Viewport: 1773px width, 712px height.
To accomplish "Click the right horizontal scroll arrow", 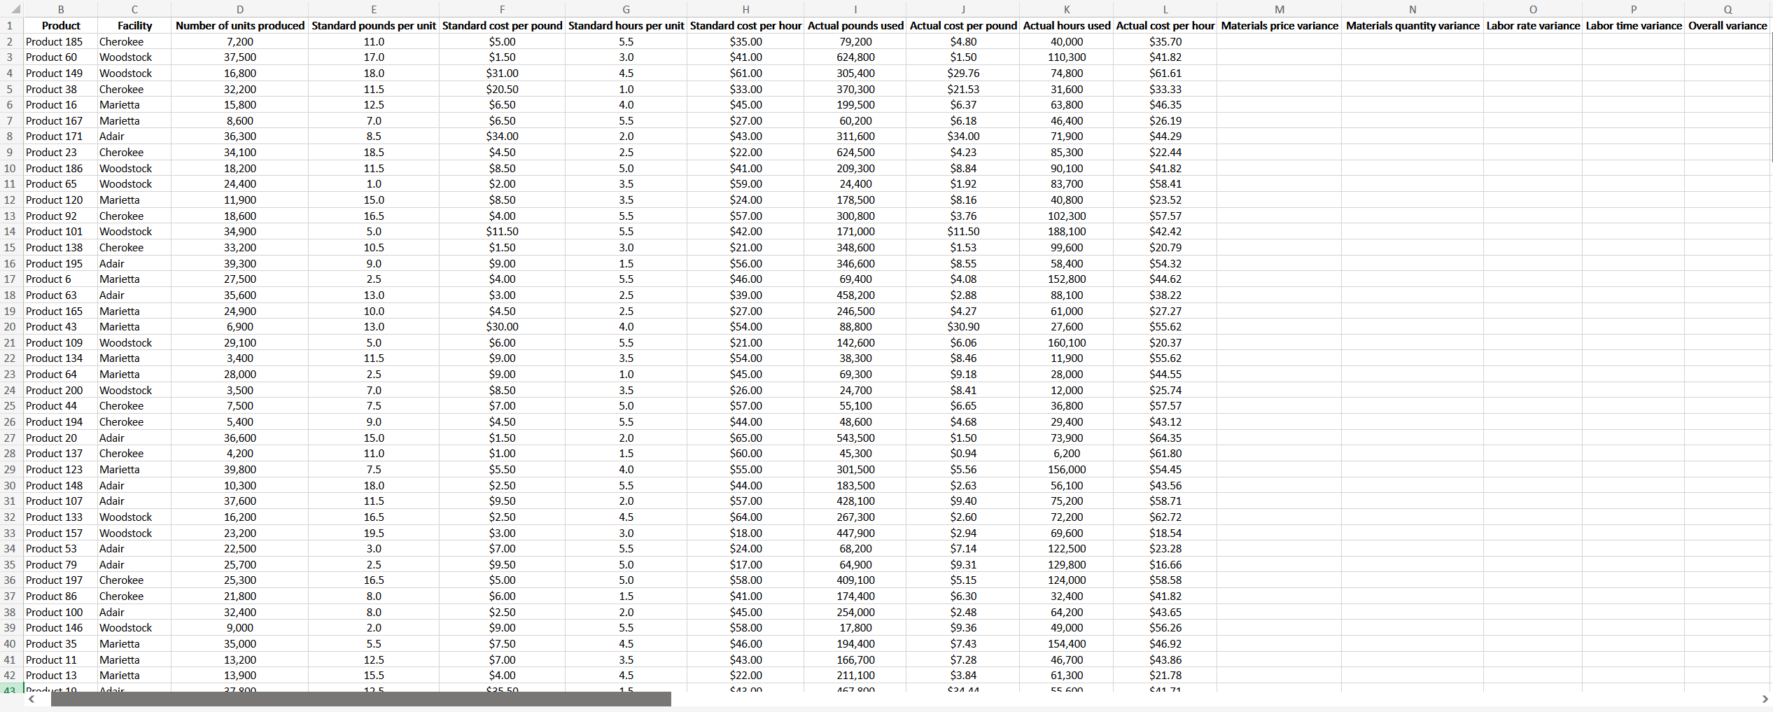I will pyautogui.click(x=1764, y=699).
